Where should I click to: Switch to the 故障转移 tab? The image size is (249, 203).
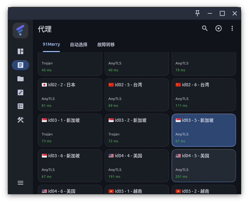106,45
